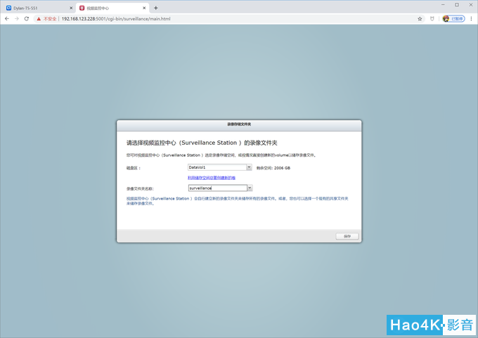
Task: Open the browser profile avatar button
Action: click(453, 18)
